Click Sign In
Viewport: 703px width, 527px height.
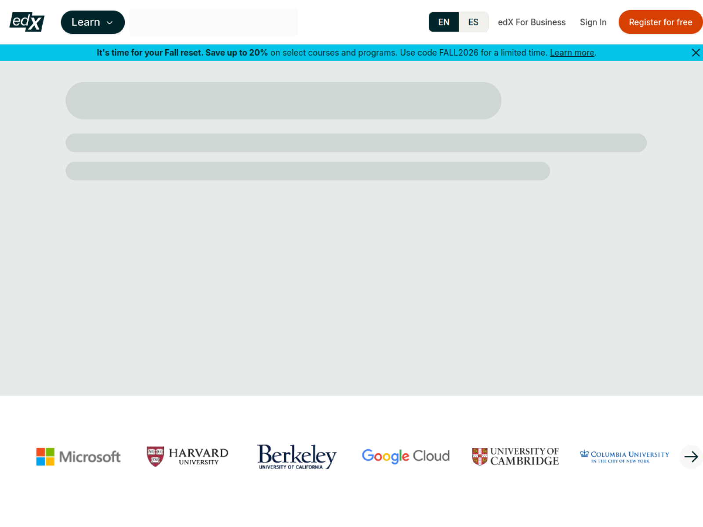[593, 22]
